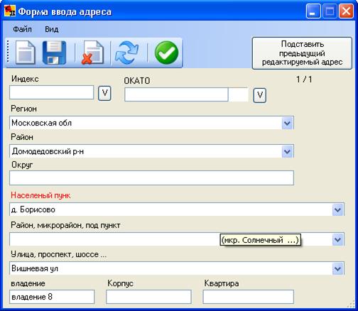Click the V button beside ОКАТО field
The image size is (358, 311).
[x=260, y=96]
